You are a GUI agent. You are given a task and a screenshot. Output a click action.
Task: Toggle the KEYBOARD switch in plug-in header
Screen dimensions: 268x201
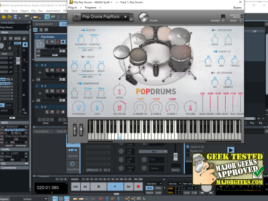click(223, 18)
